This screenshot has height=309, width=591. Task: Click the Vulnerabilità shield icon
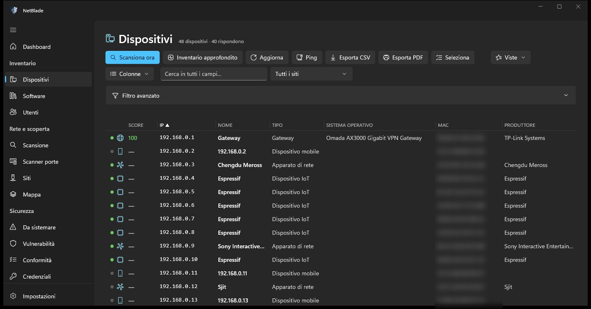14,244
